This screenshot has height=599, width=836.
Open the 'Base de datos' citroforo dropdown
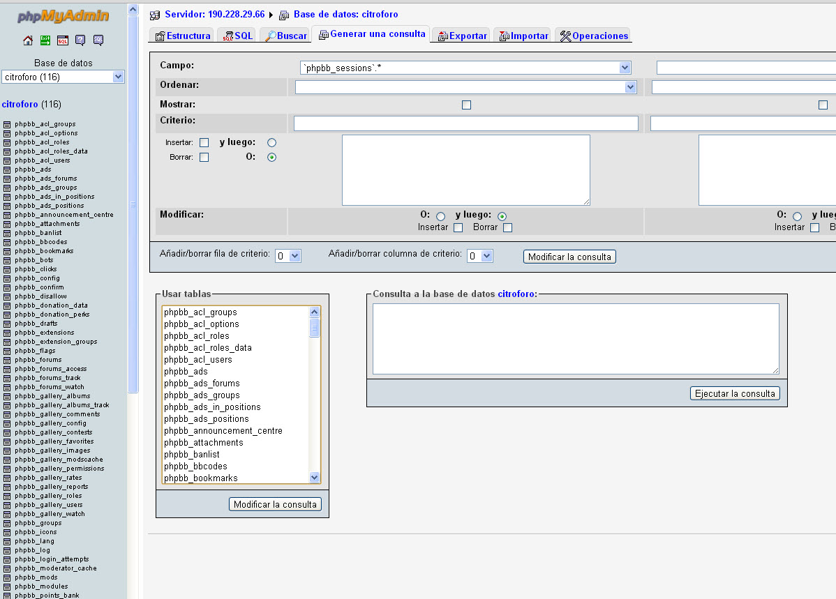click(x=63, y=77)
